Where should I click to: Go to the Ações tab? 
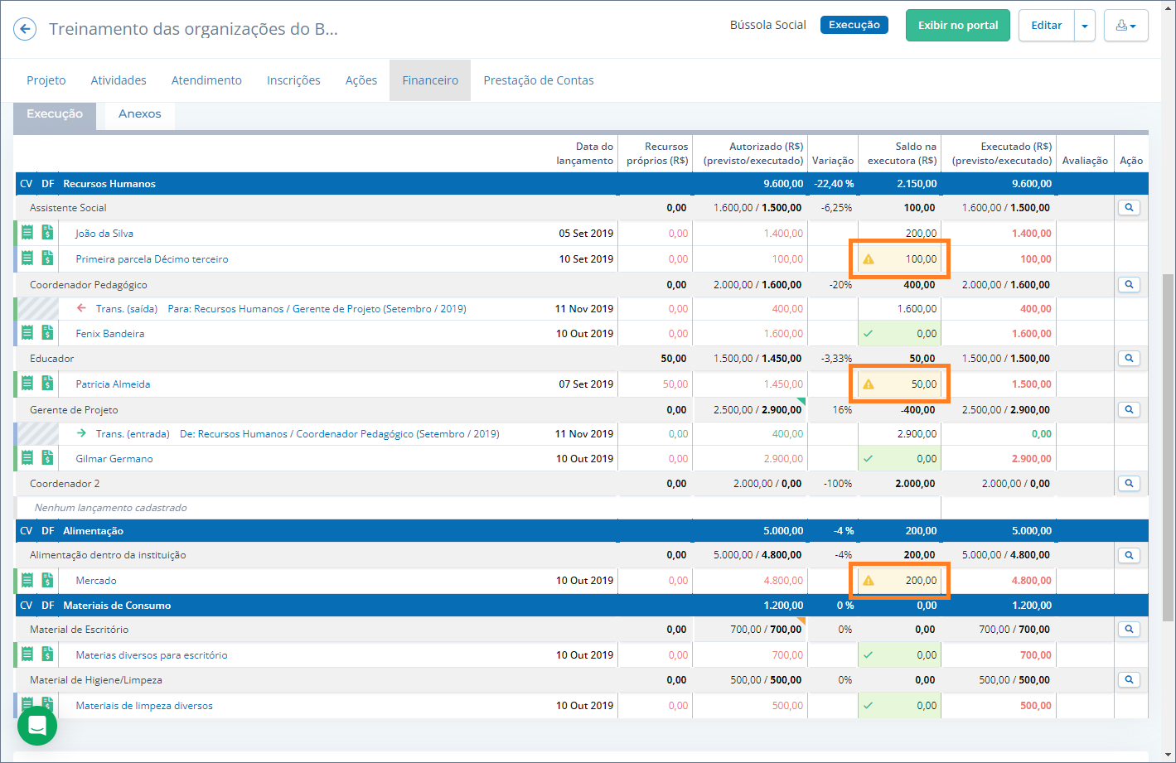pyautogui.click(x=361, y=80)
